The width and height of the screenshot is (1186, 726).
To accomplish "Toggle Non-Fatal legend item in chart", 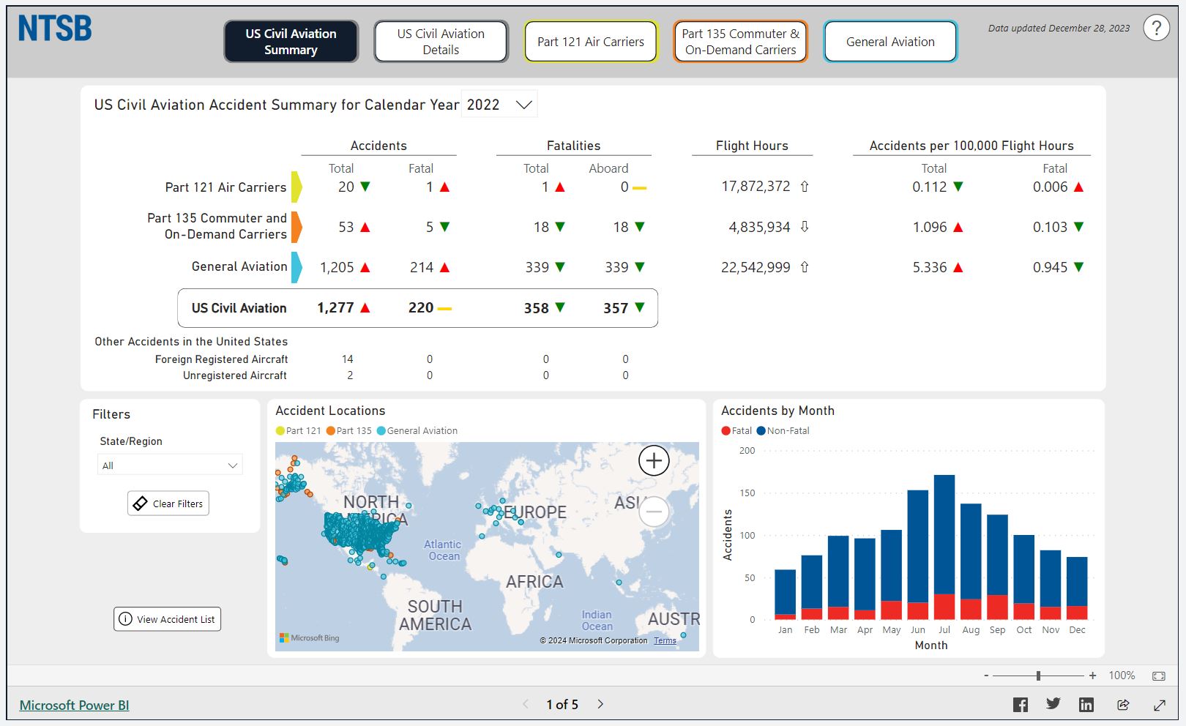I will [783, 431].
